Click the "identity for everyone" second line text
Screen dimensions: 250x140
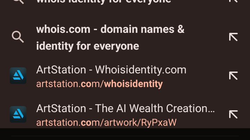tap(87, 46)
